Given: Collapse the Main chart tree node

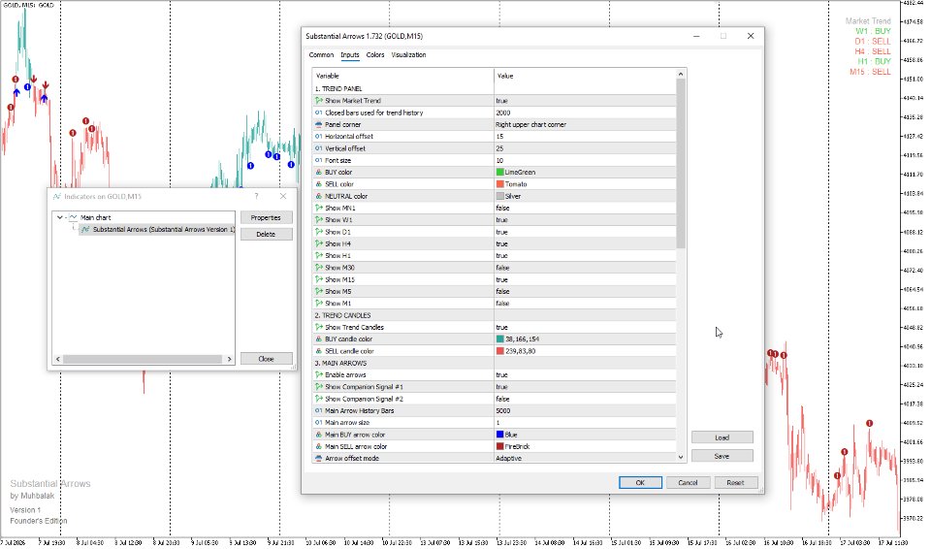Looking at the screenshot, I should coord(59,217).
